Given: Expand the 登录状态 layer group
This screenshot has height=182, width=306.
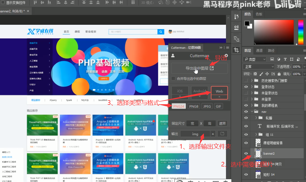Looking at the screenshot, I should click(252, 87).
